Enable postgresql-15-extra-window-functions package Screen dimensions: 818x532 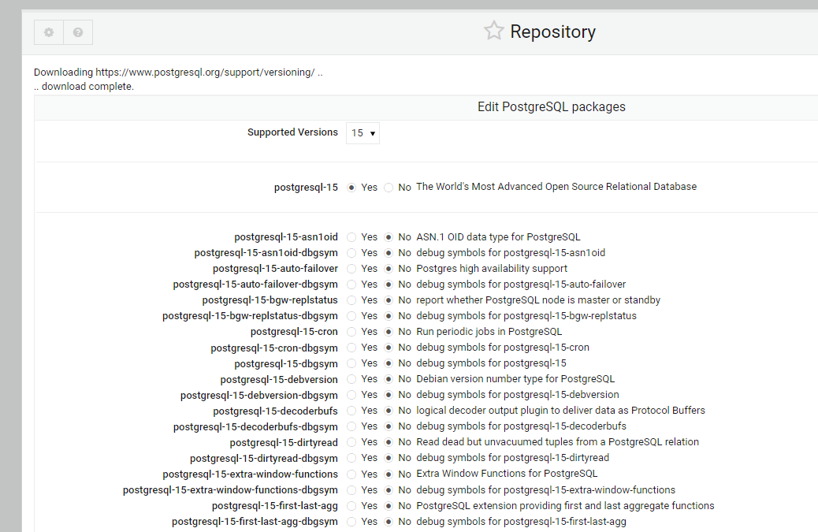[x=350, y=474]
